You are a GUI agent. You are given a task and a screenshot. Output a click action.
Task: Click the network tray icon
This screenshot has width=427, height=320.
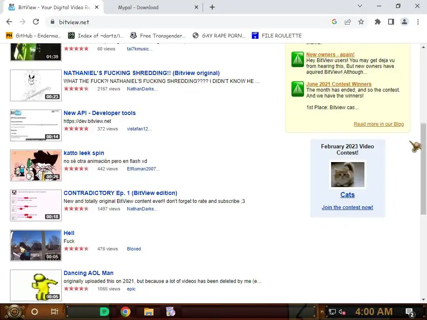(332, 312)
